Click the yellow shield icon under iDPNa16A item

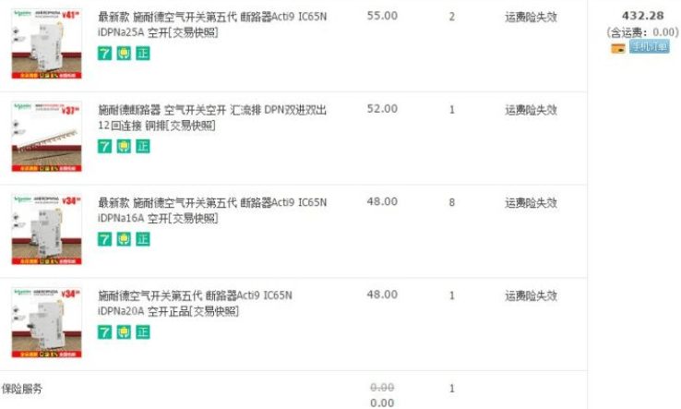tap(124, 239)
